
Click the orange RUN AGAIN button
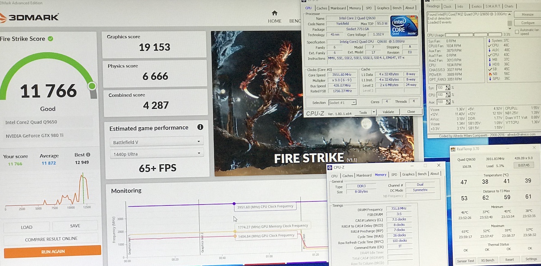[52, 252]
